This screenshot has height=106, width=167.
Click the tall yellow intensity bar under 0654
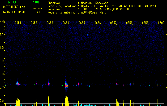pos(67,101)
